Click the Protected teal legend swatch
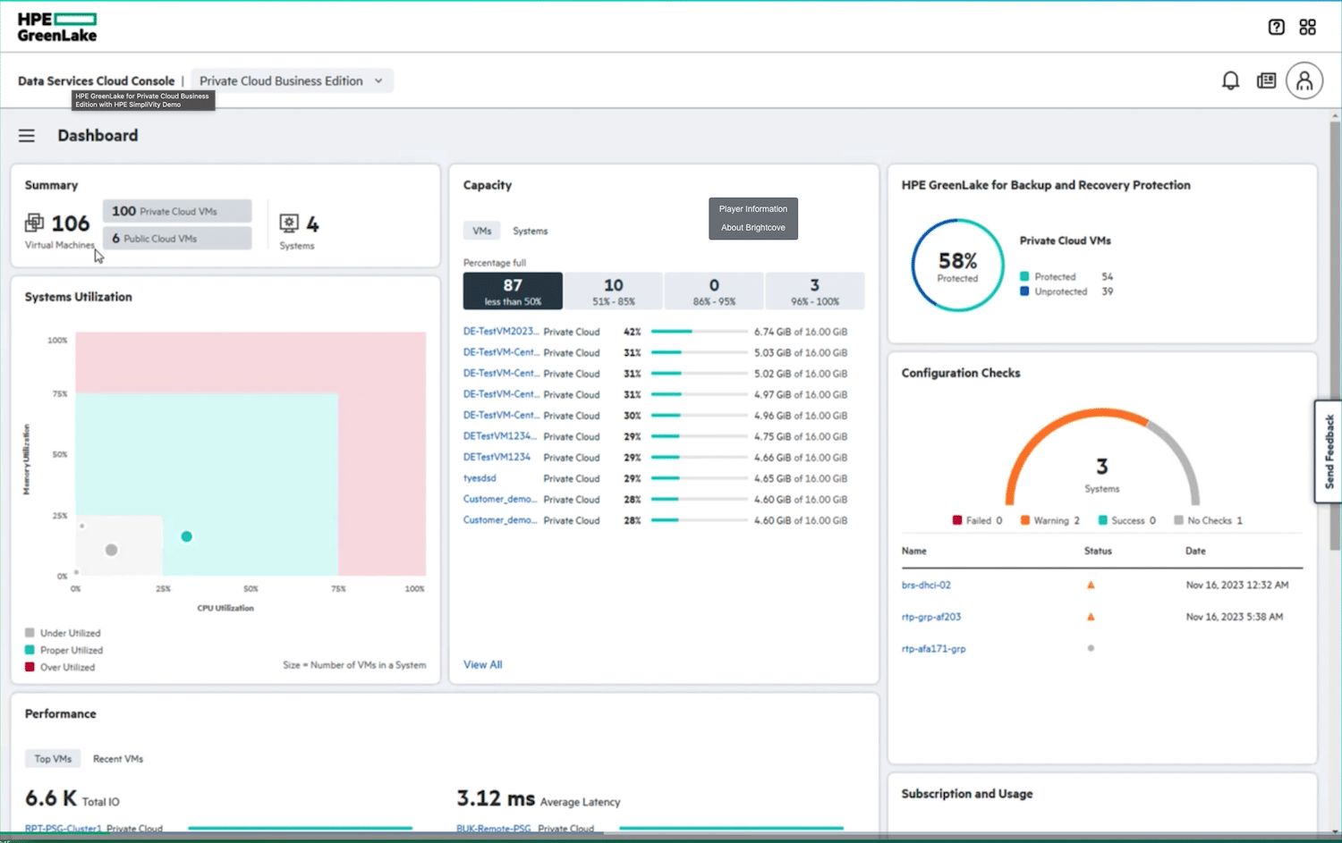This screenshot has height=843, width=1342. coord(1024,276)
